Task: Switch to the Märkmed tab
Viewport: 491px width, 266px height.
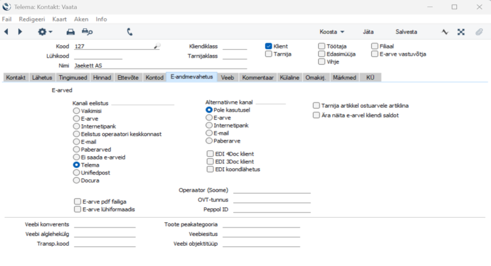Action: point(344,78)
